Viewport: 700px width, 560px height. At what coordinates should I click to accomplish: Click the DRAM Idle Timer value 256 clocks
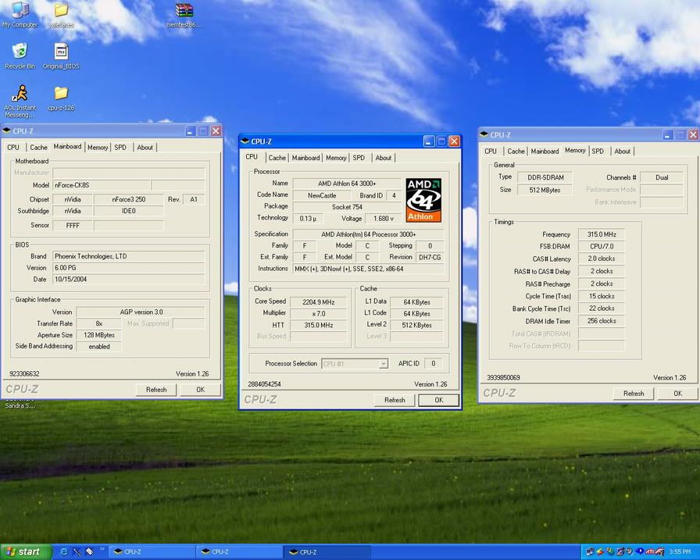click(602, 321)
